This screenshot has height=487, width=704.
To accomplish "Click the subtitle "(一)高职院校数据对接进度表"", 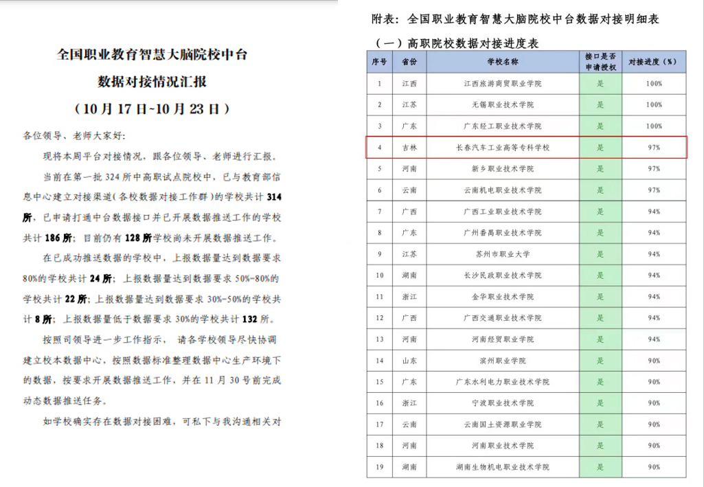I will click(x=456, y=43).
